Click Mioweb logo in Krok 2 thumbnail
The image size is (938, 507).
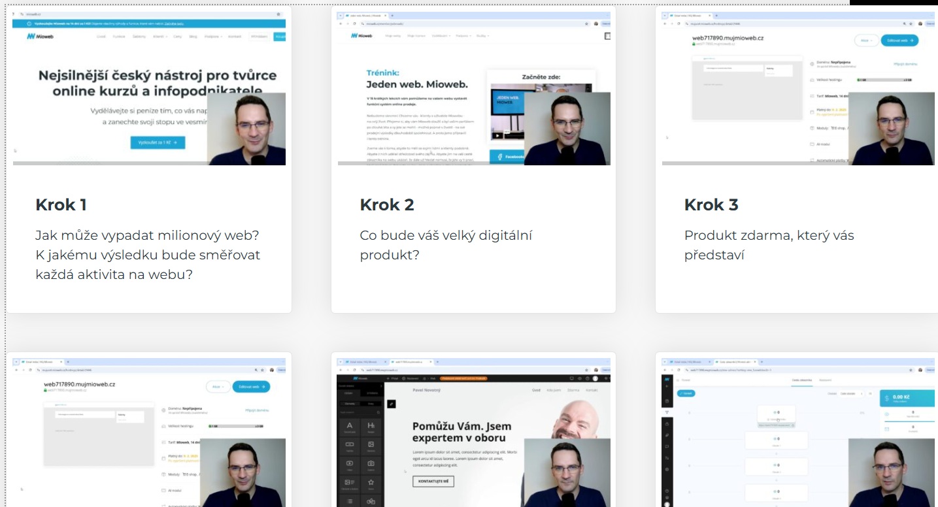point(363,36)
